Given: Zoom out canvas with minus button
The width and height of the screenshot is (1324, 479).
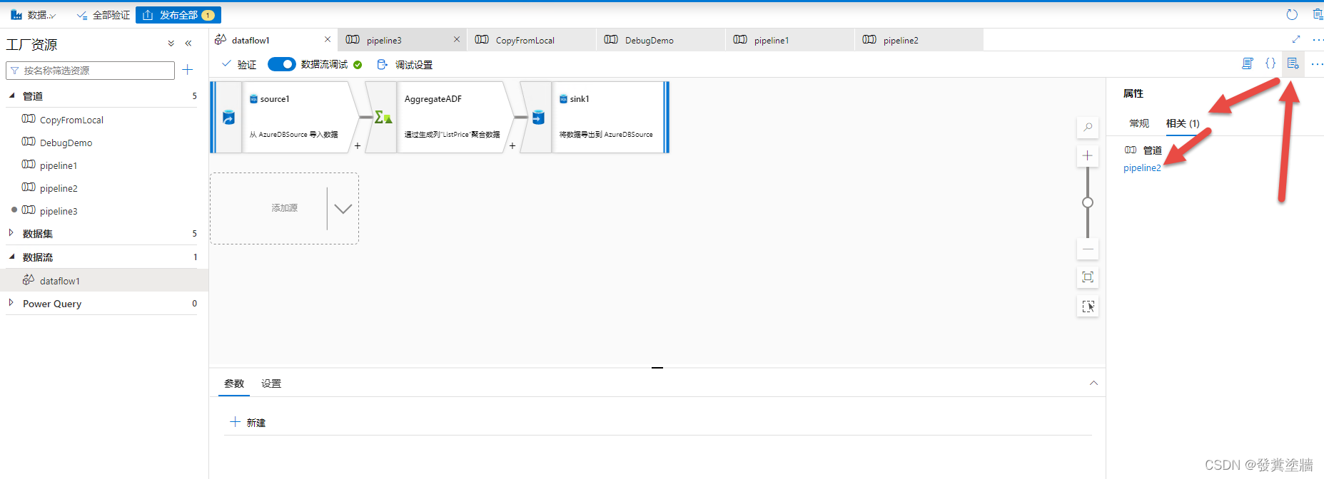Looking at the screenshot, I should [x=1088, y=249].
